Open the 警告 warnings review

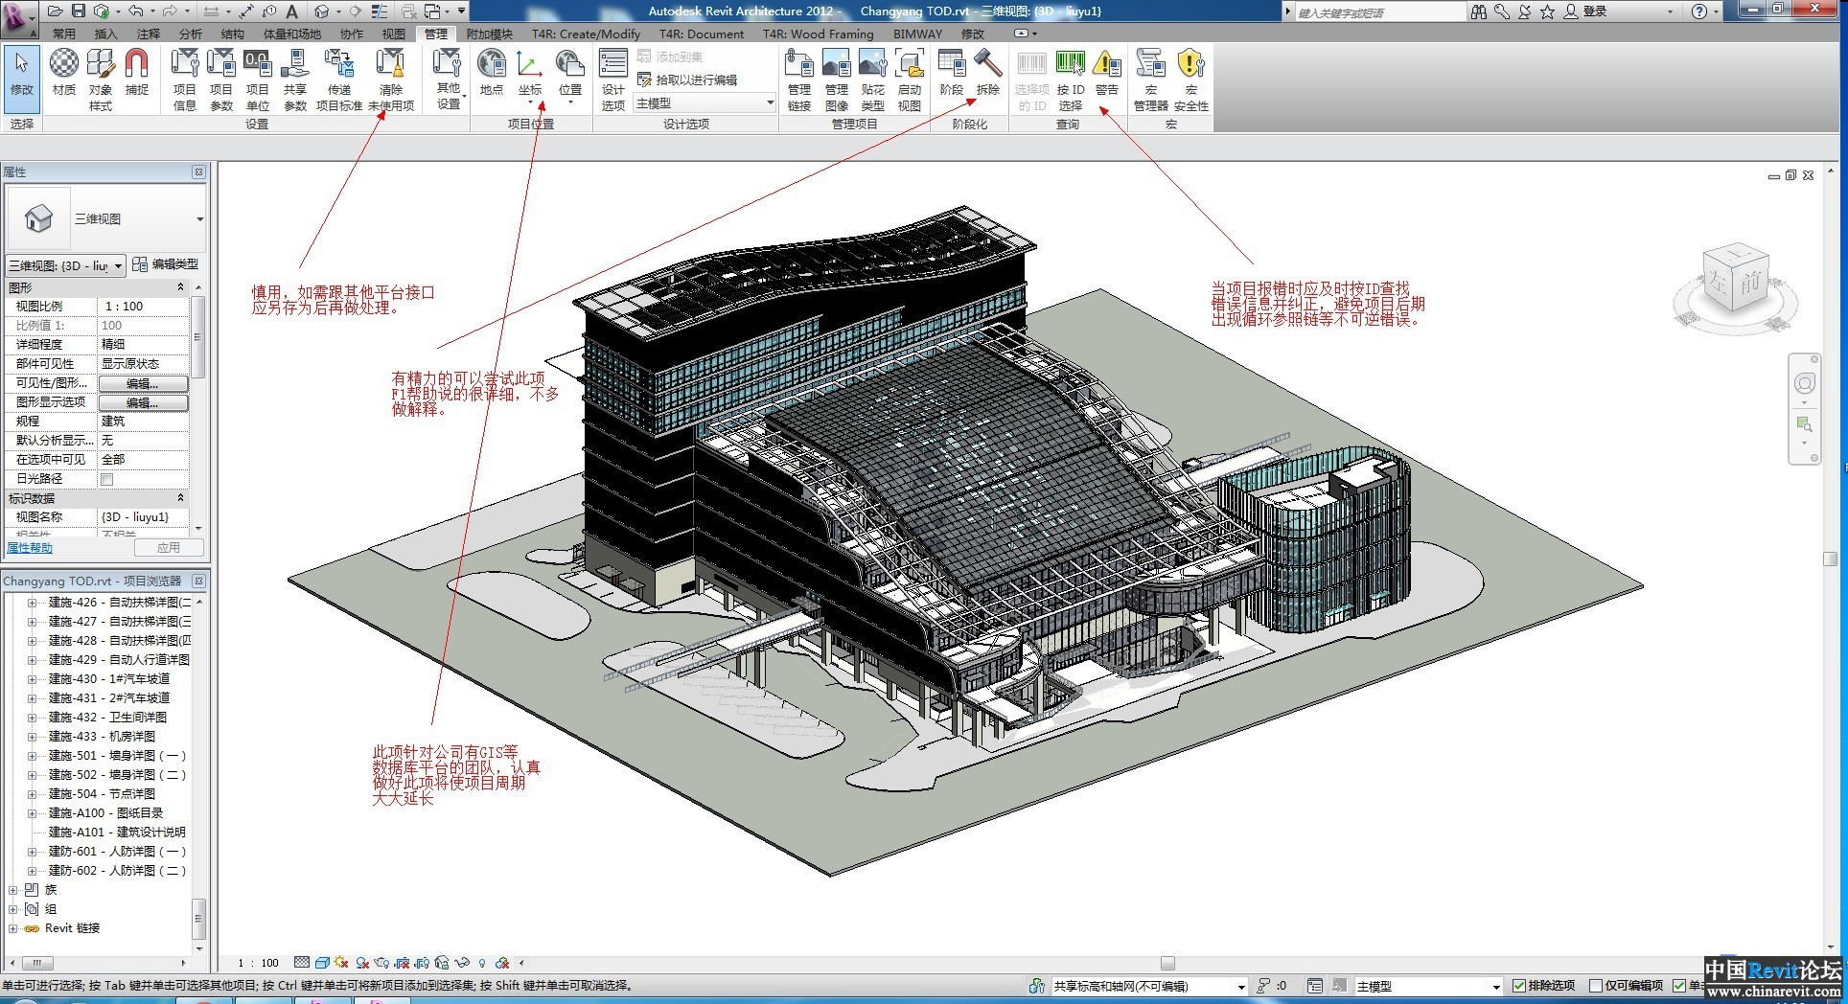(x=1107, y=74)
